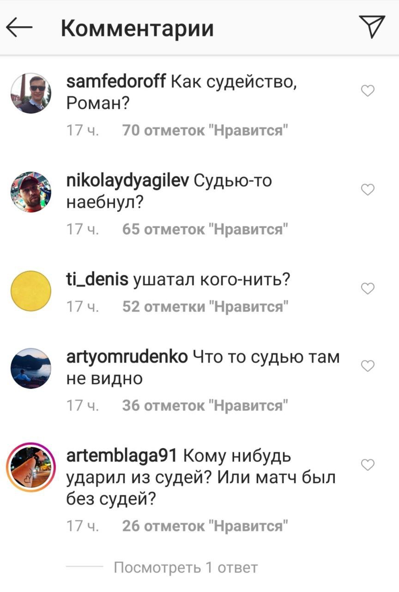View artemblaga91's story ring avatar
The height and width of the screenshot is (592, 399).
pos(31,467)
